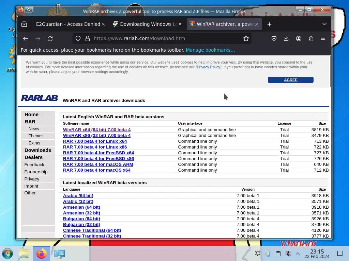Click the page vertical scrollbar
This screenshot has height=261, width=349.
330,71
